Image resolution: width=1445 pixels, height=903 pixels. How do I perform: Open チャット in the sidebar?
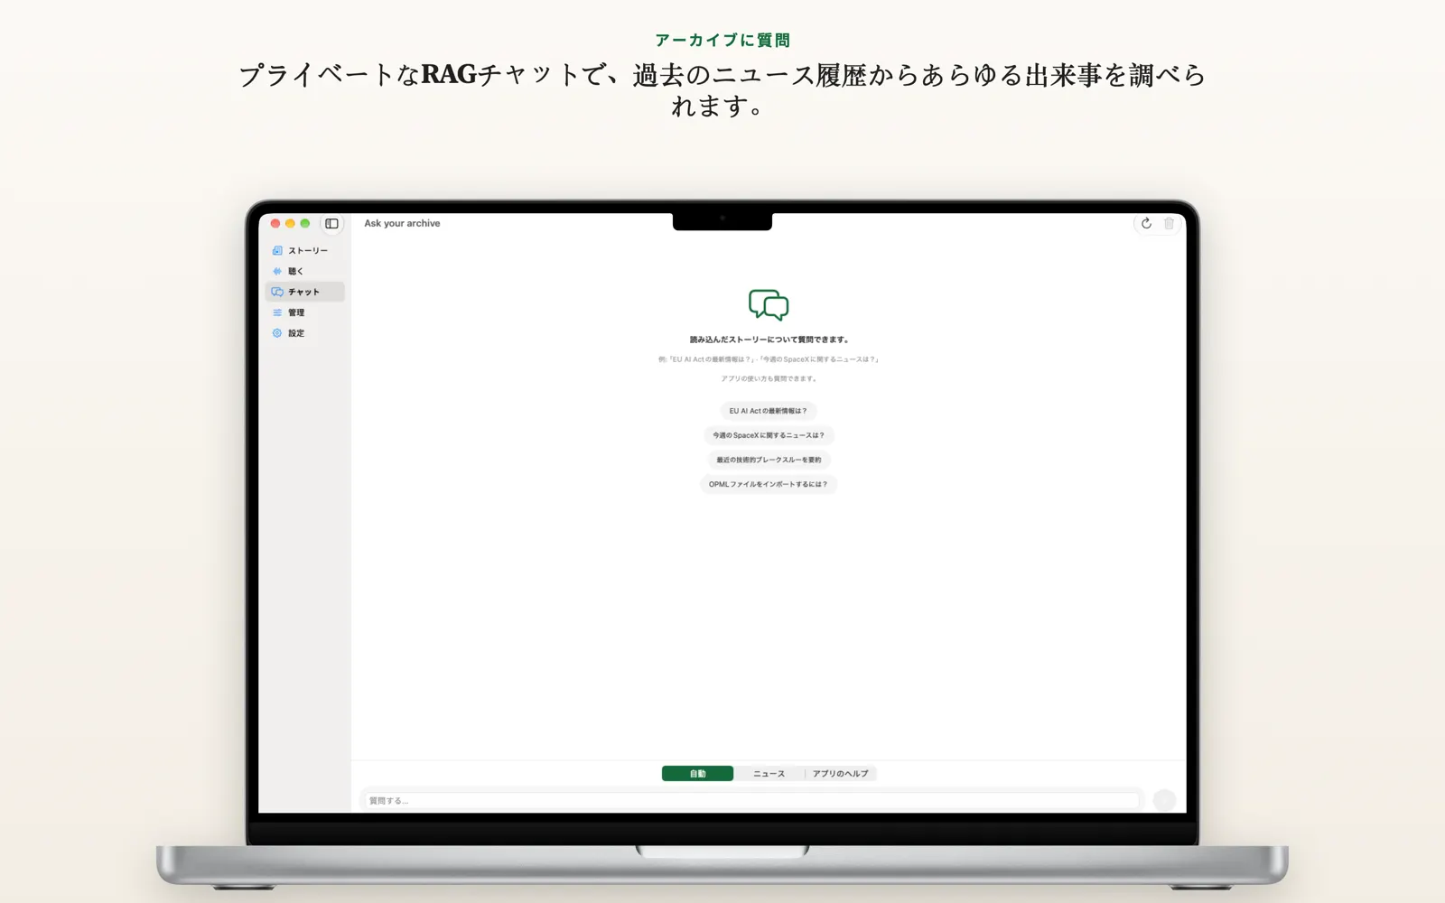(x=305, y=292)
